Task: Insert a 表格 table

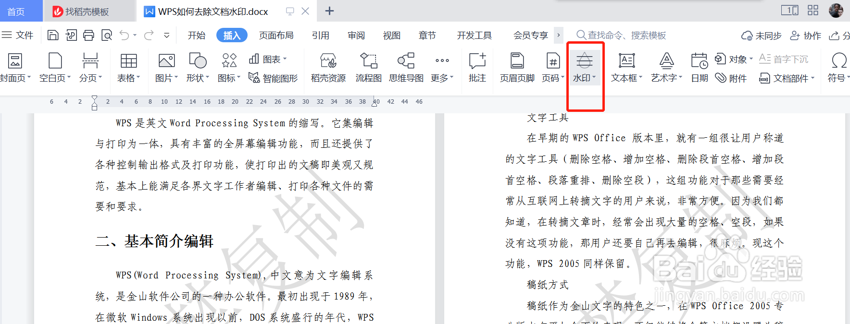Action: tap(128, 67)
